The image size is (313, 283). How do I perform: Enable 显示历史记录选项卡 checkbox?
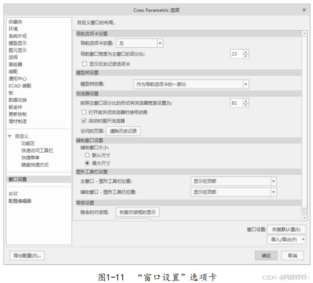(x=85, y=64)
